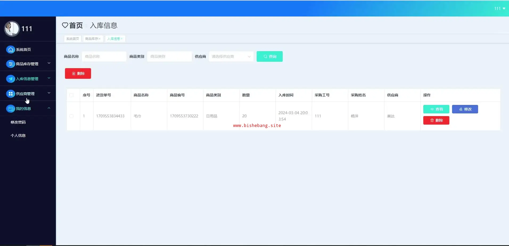Screen dimensions: 509x246
Task: Focus the 商品类别 input field
Action: coord(170,56)
